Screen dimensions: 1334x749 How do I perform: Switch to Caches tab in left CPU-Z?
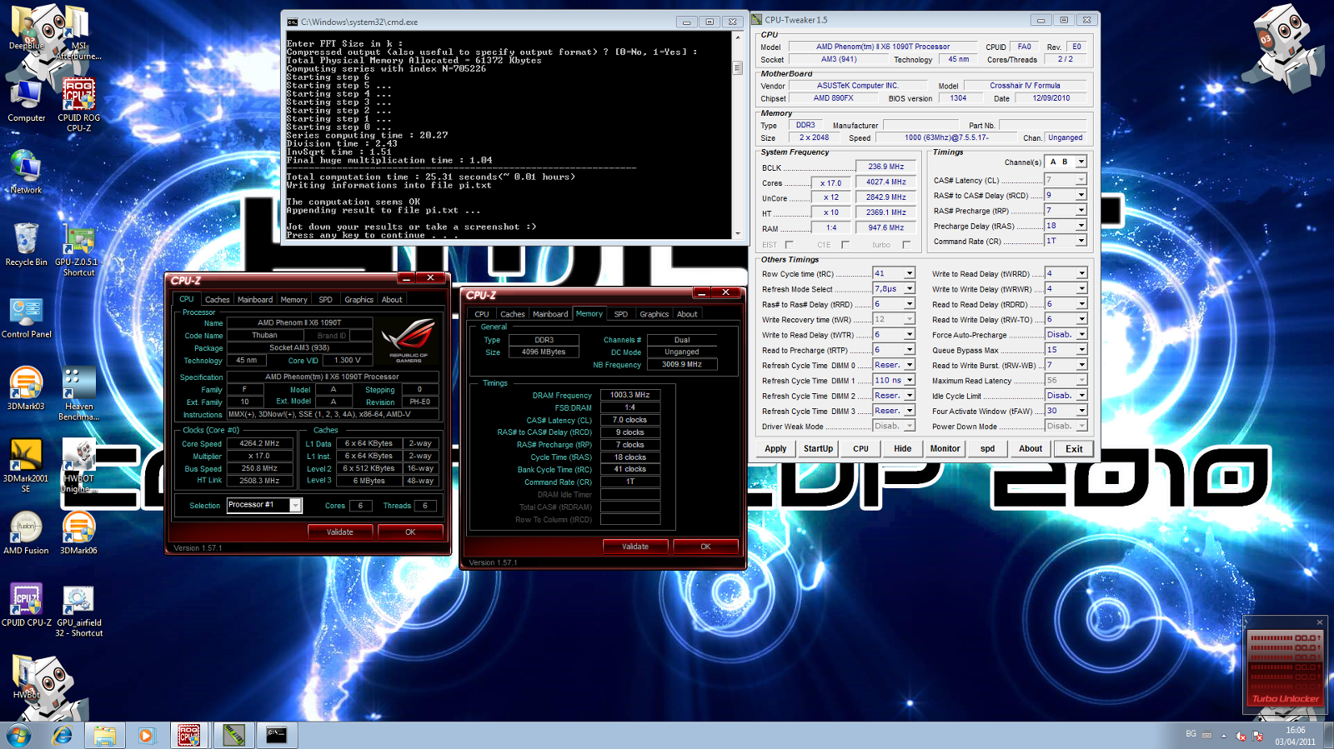coord(217,299)
